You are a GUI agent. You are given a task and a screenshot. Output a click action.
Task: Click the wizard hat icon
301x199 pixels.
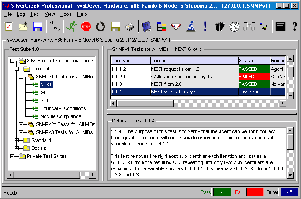[191, 26]
